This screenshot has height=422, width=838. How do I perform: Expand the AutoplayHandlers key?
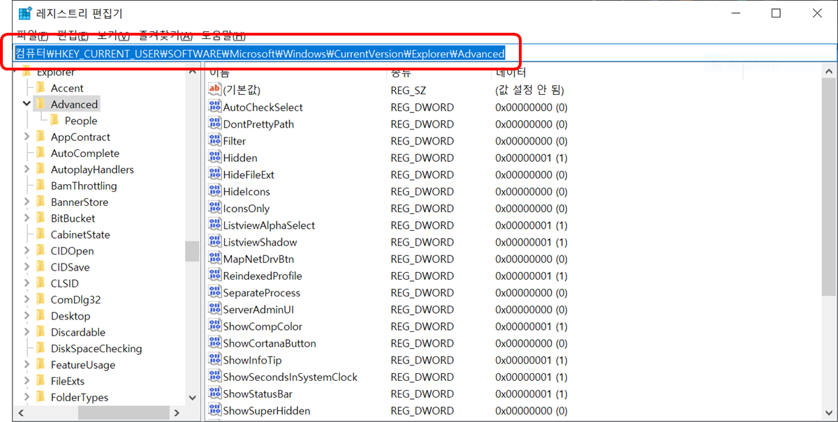27,169
